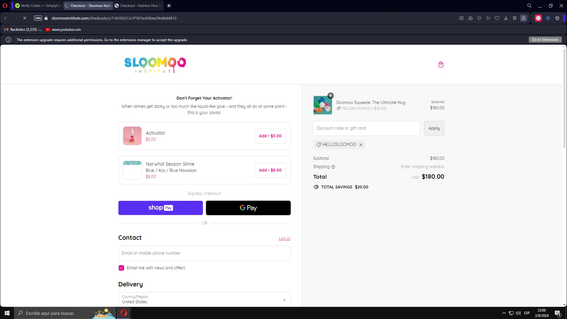Viewport: 567px width, 319px height.
Task: Click the Sloomoo Squeeze: The Ultimate Hug title
Action: pyautogui.click(x=370, y=102)
